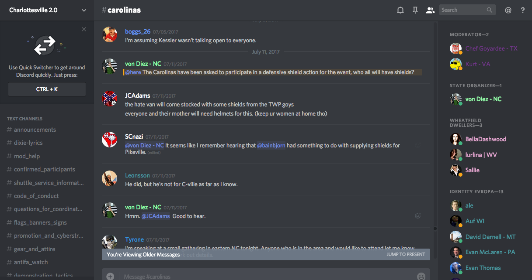The height and width of the screenshot is (280, 532).
Task: Open the announcements channel
Action: 35,130
